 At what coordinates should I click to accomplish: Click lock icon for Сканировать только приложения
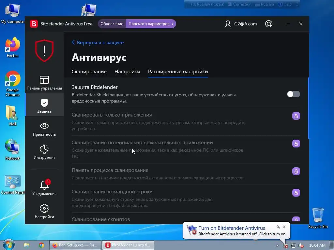click(x=296, y=116)
